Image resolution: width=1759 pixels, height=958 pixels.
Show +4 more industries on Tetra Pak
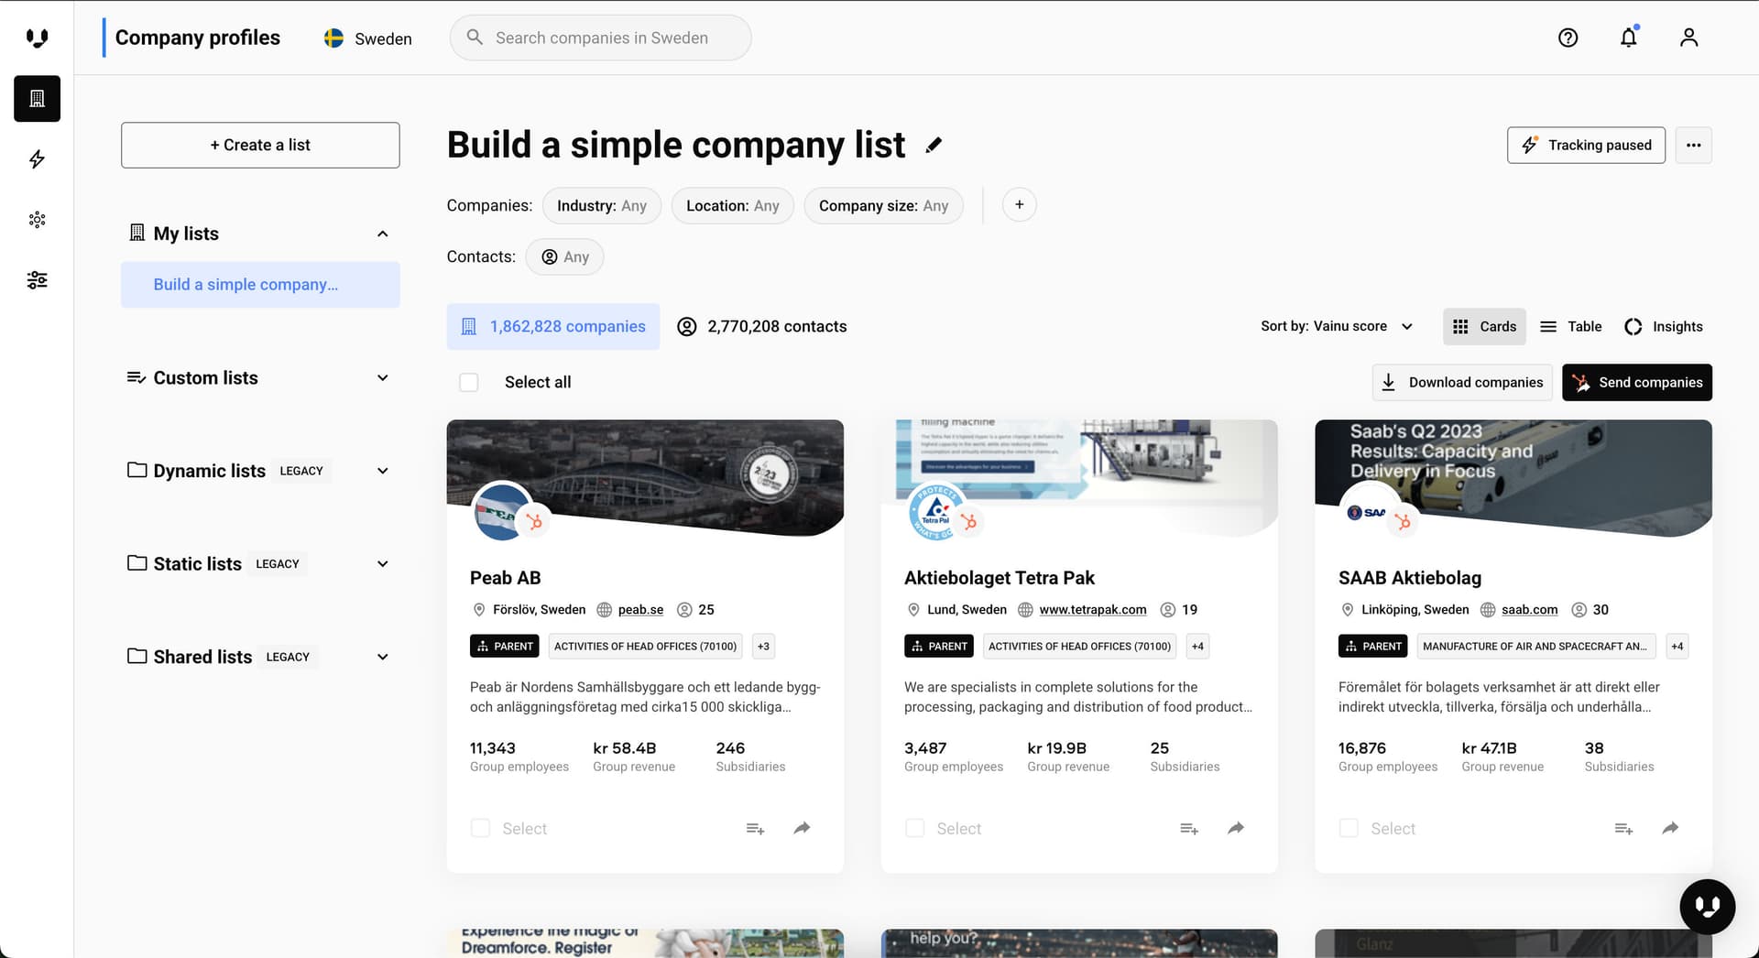1197,647
